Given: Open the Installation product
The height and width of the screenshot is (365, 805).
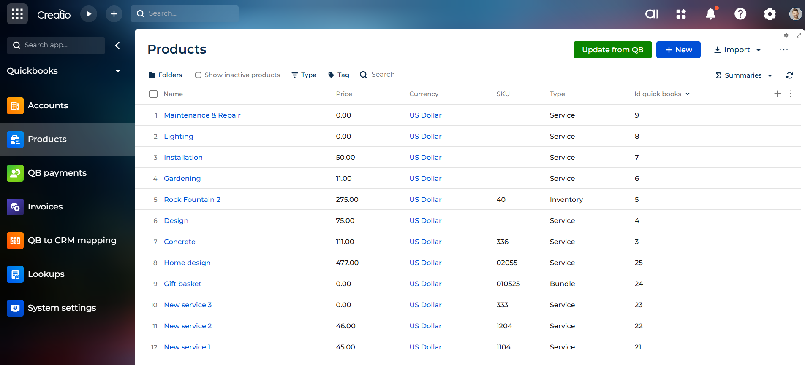Looking at the screenshot, I should coord(183,157).
